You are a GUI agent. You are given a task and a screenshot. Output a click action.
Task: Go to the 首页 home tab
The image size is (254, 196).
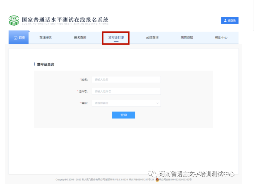pyautogui.click(x=19, y=37)
